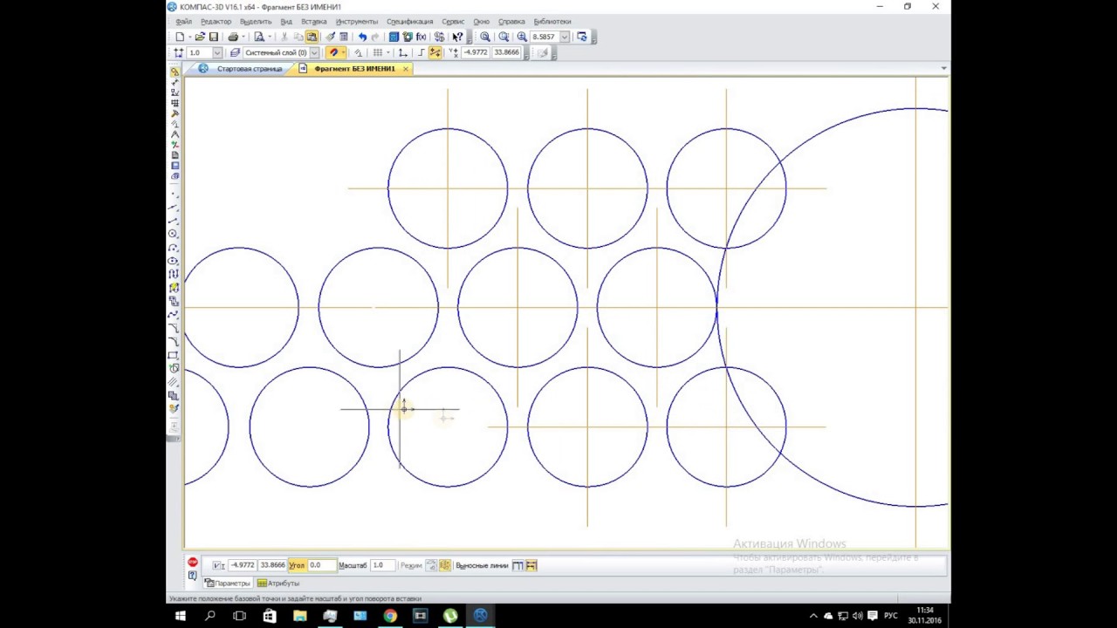This screenshot has height=628, width=1117.
Task: Open the 1.0 view scale dropdown
Action: point(217,52)
